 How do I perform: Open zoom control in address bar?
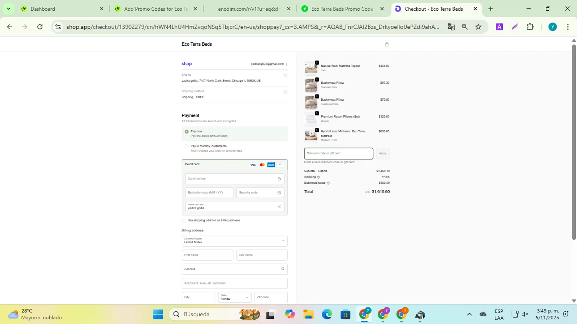click(x=465, y=27)
